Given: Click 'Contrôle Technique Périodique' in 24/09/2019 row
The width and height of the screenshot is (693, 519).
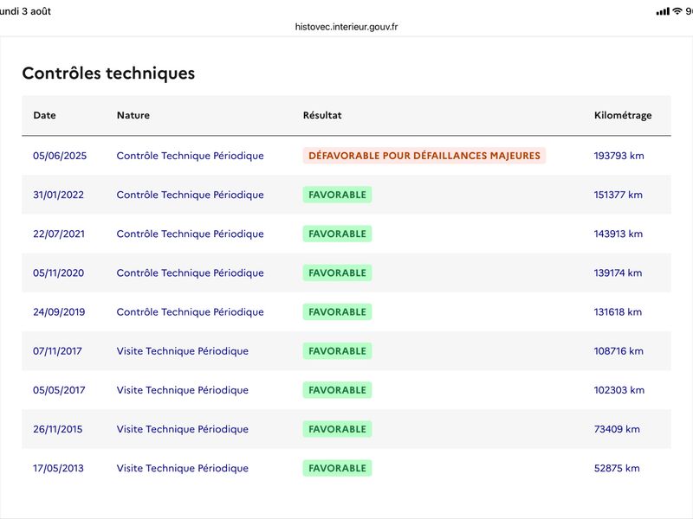Looking at the screenshot, I should pos(190,312).
